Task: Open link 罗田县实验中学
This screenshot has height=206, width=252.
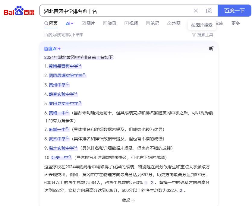Action: click(x=65, y=103)
